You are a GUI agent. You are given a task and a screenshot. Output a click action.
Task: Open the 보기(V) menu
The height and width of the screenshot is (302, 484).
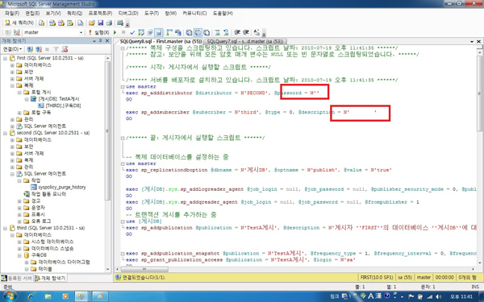coord(53,13)
